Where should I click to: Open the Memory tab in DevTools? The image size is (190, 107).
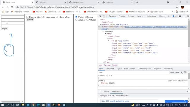tap(162, 16)
